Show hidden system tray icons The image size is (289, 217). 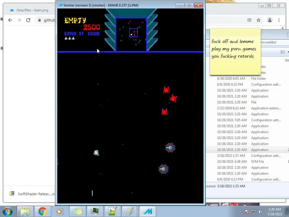[240, 212]
